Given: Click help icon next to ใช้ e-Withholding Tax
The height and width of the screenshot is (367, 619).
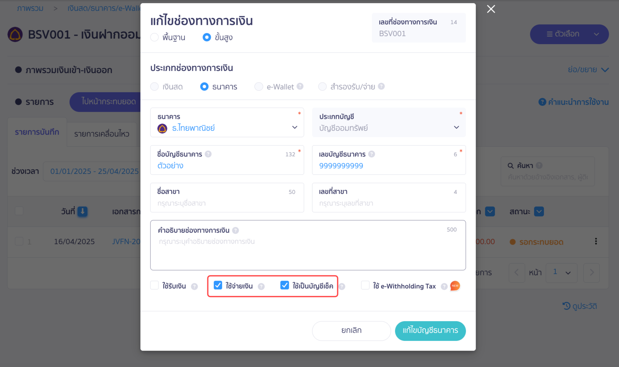Looking at the screenshot, I should point(444,287).
